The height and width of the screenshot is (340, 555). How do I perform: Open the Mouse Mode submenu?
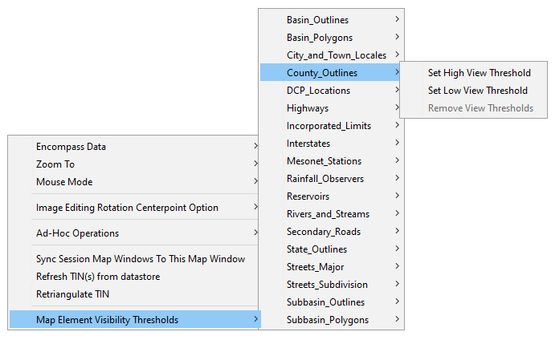tap(63, 182)
